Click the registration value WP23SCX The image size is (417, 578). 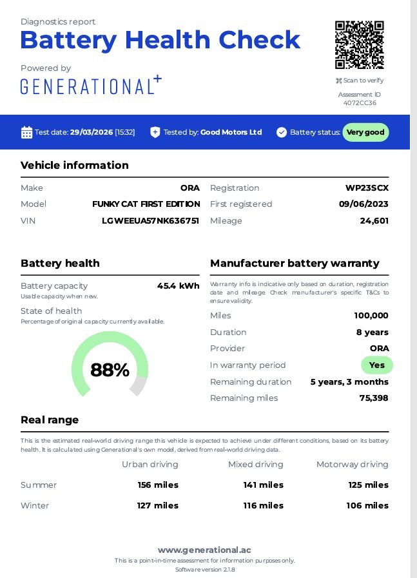[x=367, y=188]
